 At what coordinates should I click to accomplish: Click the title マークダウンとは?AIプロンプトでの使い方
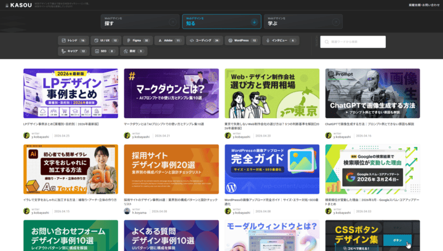pyautogui.click(x=164, y=124)
